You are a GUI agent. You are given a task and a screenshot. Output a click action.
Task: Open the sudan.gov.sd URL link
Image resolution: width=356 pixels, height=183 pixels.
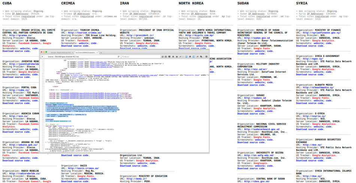(x=257, y=38)
